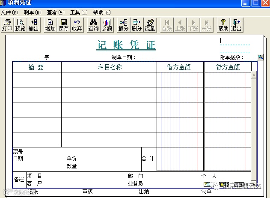Screen dimensions: 270x198
Task: Close the 填制凭证 window
Action: pos(265,3)
